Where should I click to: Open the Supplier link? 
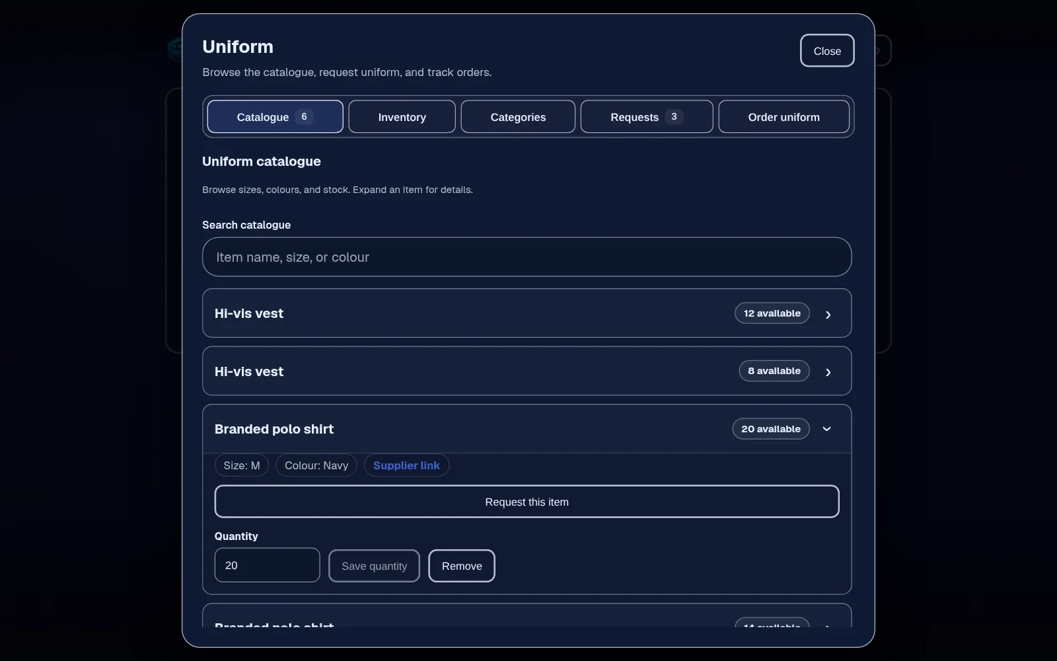(x=406, y=465)
